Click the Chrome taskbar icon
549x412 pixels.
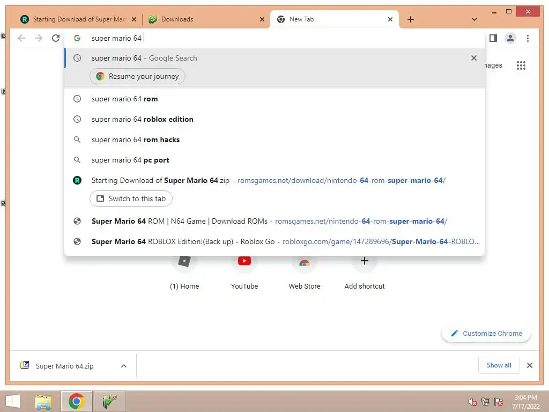pyautogui.click(x=76, y=401)
